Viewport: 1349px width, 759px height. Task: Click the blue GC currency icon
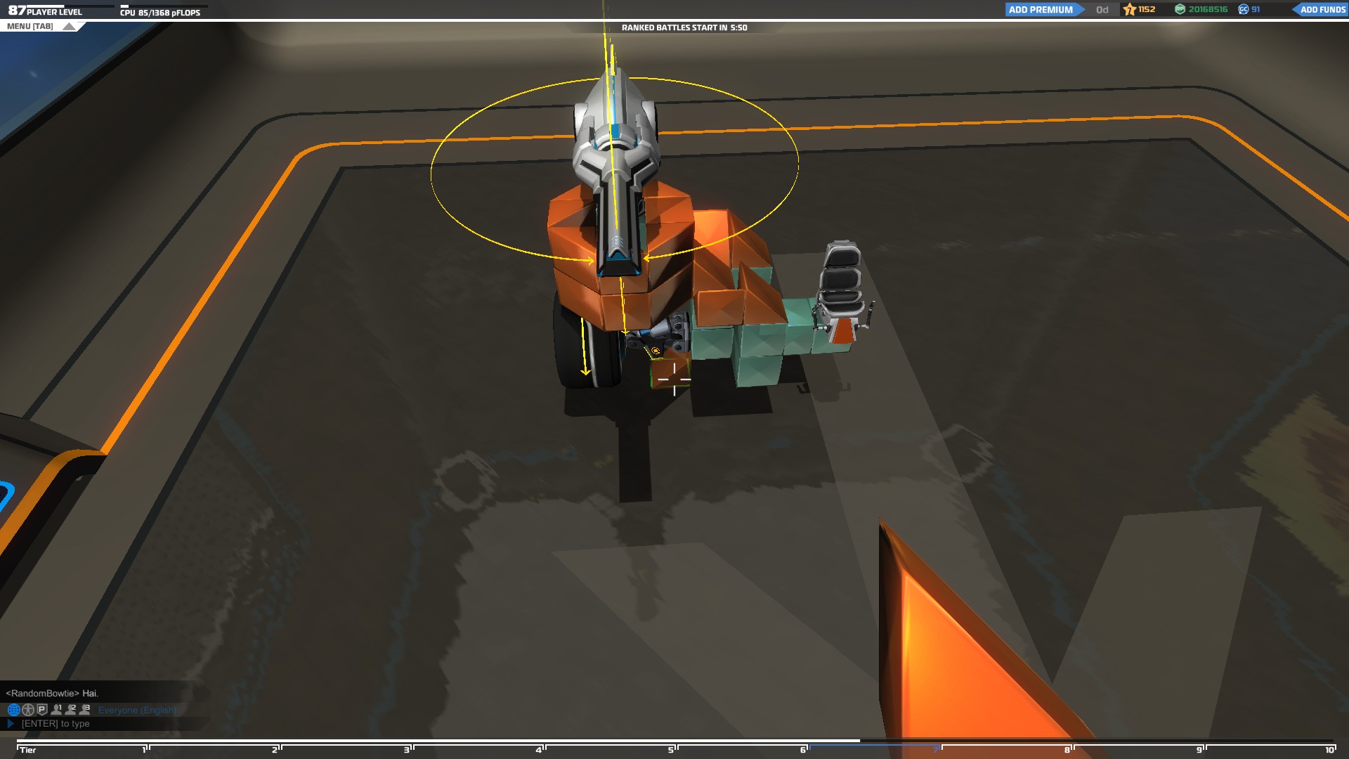[1244, 9]
